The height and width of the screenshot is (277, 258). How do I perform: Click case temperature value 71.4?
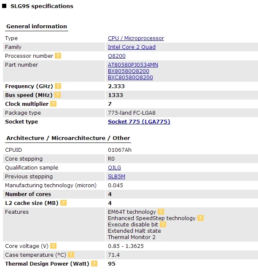[x=114, y=255]
